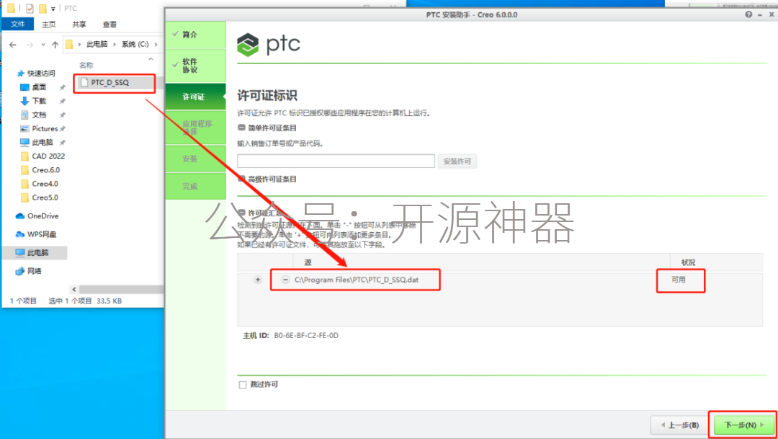Viewport: 778px width, 439px height.
Task: Open Pictures in the navigation pane
Action: (x=45, y=128)
